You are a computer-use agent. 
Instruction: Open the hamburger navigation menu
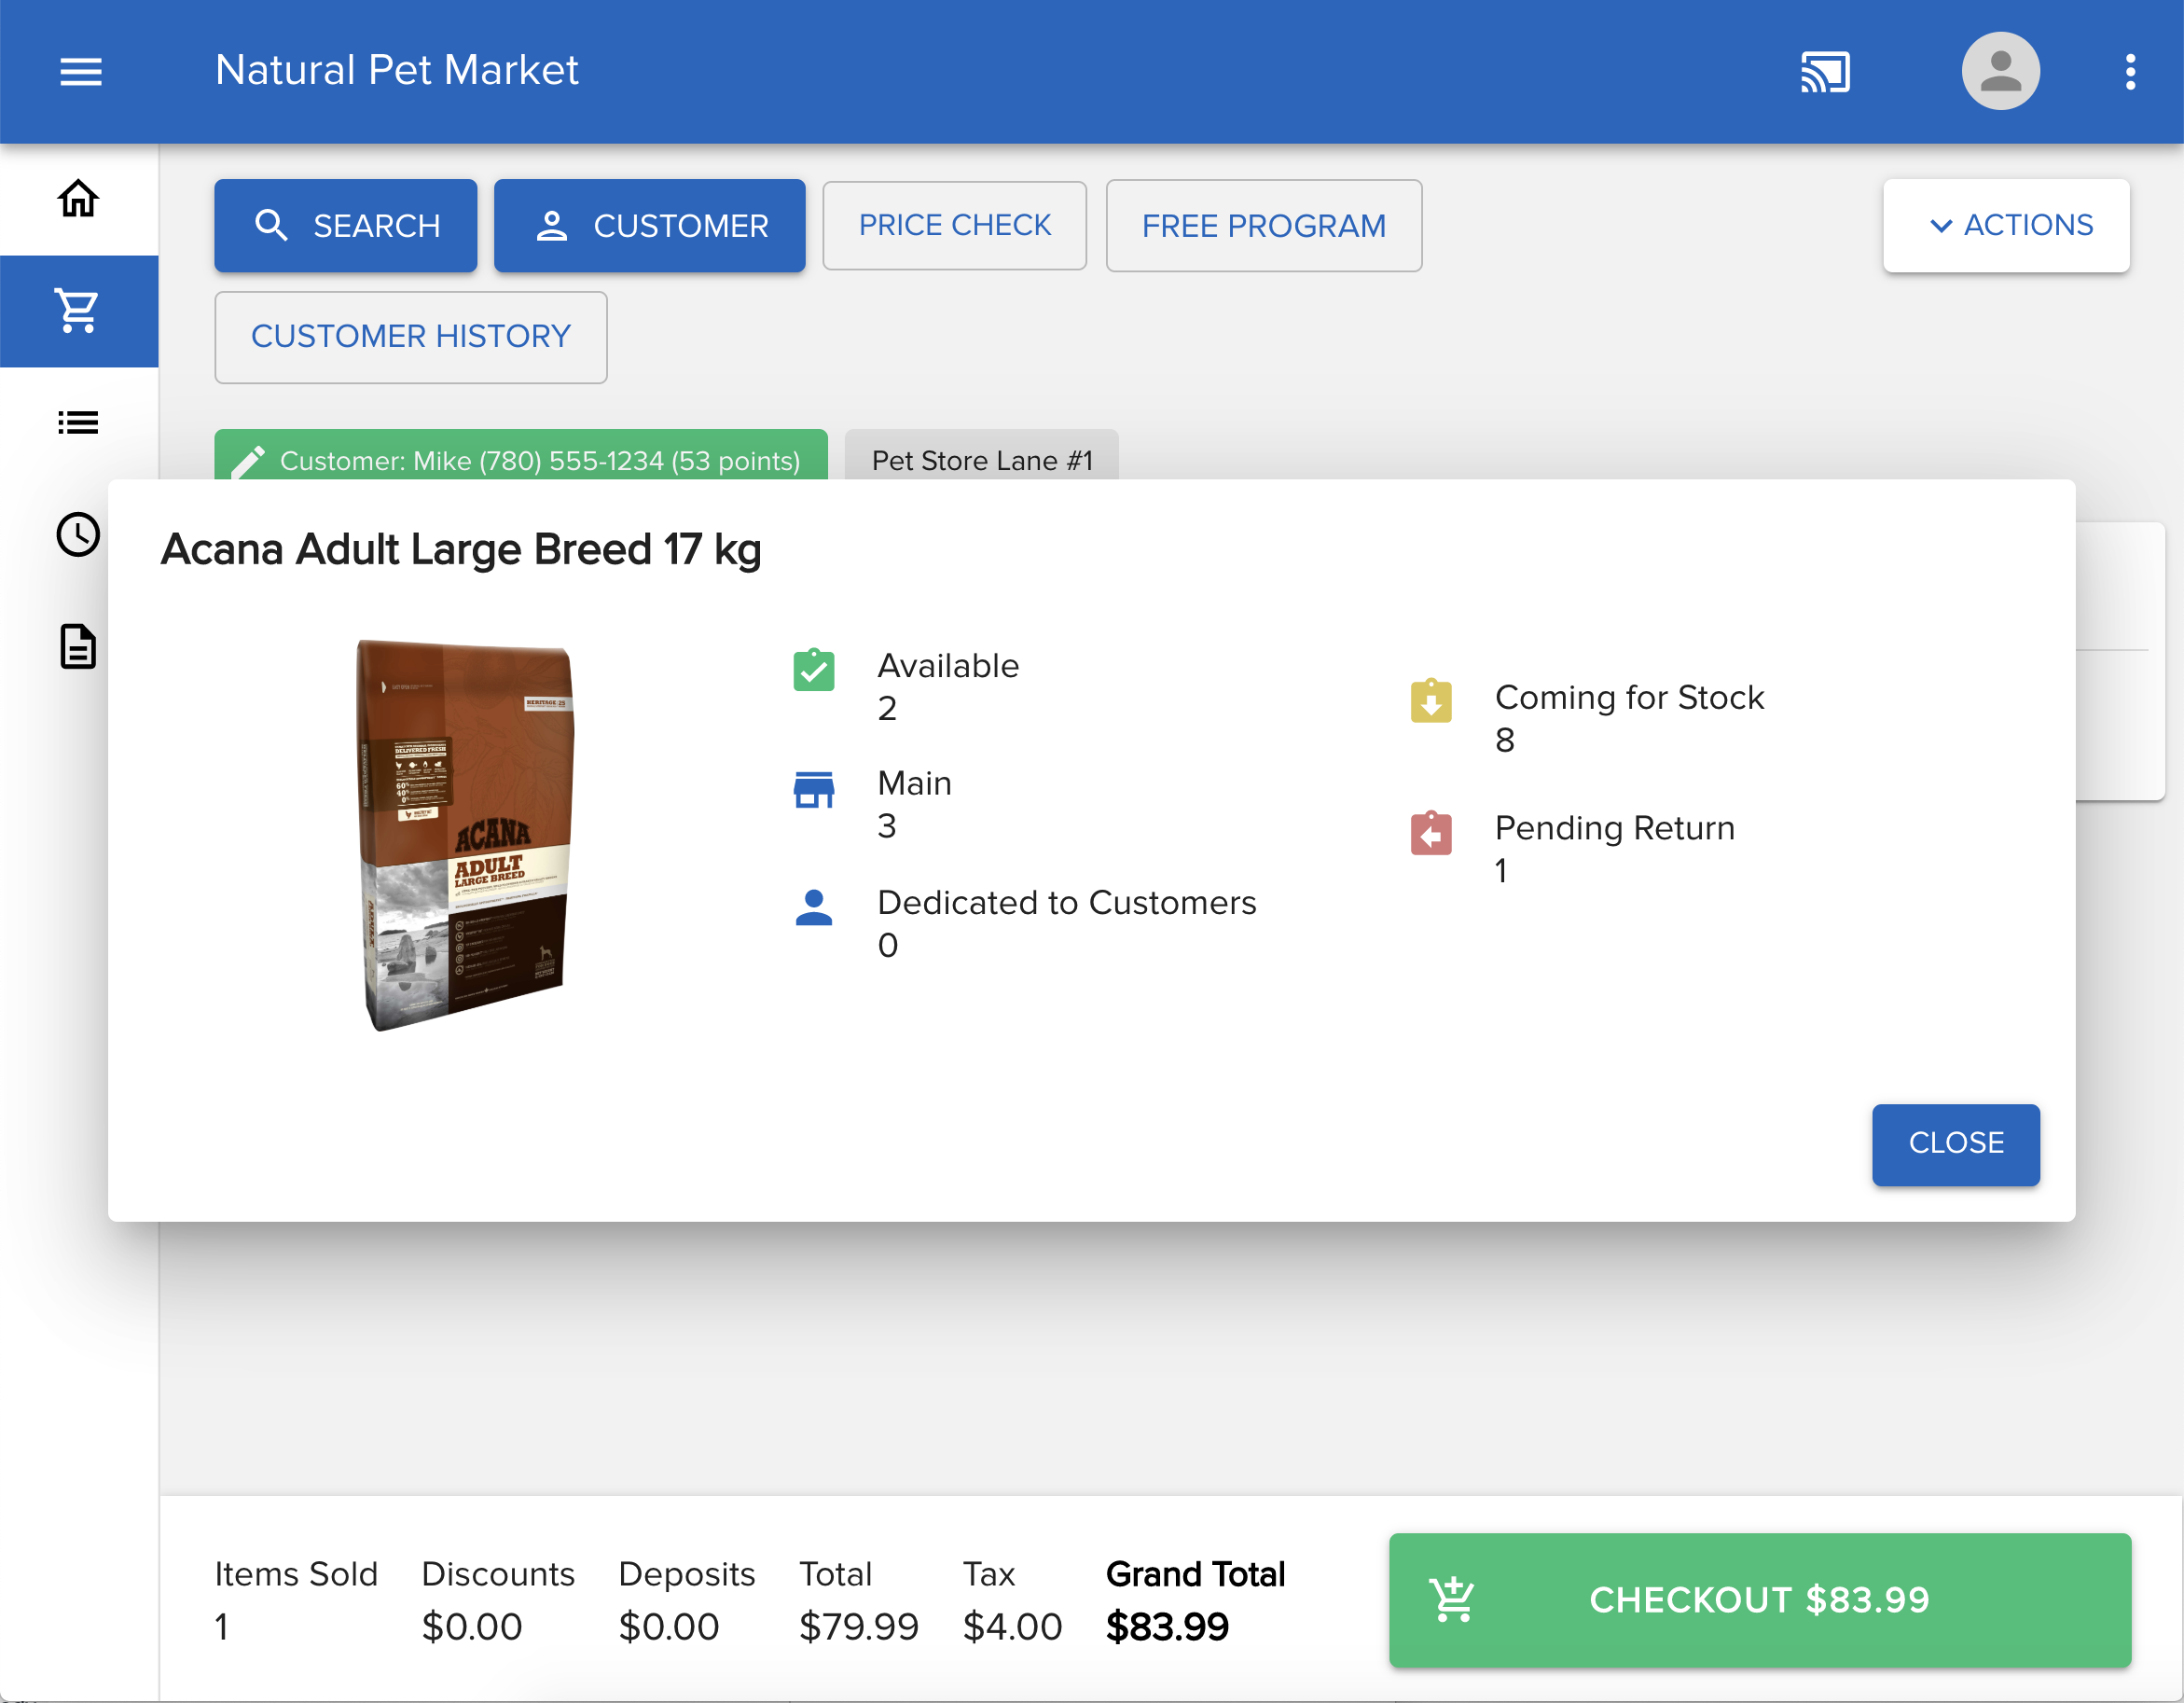(80, 71)
